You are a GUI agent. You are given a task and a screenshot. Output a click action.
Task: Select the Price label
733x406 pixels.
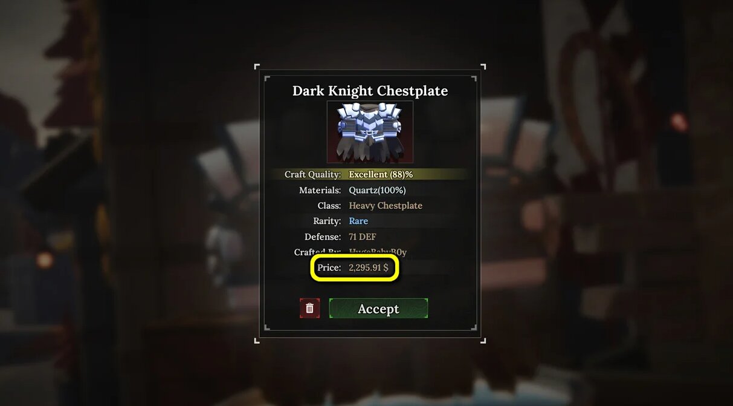point(329,267)
